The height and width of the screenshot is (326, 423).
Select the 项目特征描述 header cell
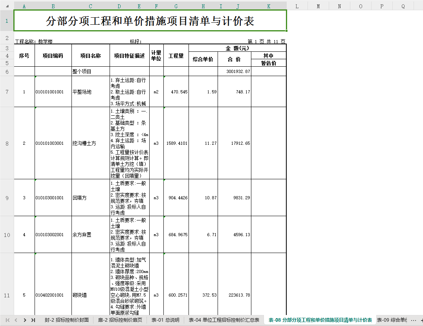click(x=130, y=55)
